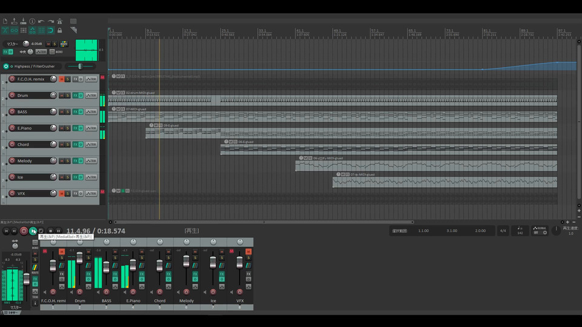582x327 pixels.
Task: Toggle transport repeat loop button
Action: (x=41, y=231)
